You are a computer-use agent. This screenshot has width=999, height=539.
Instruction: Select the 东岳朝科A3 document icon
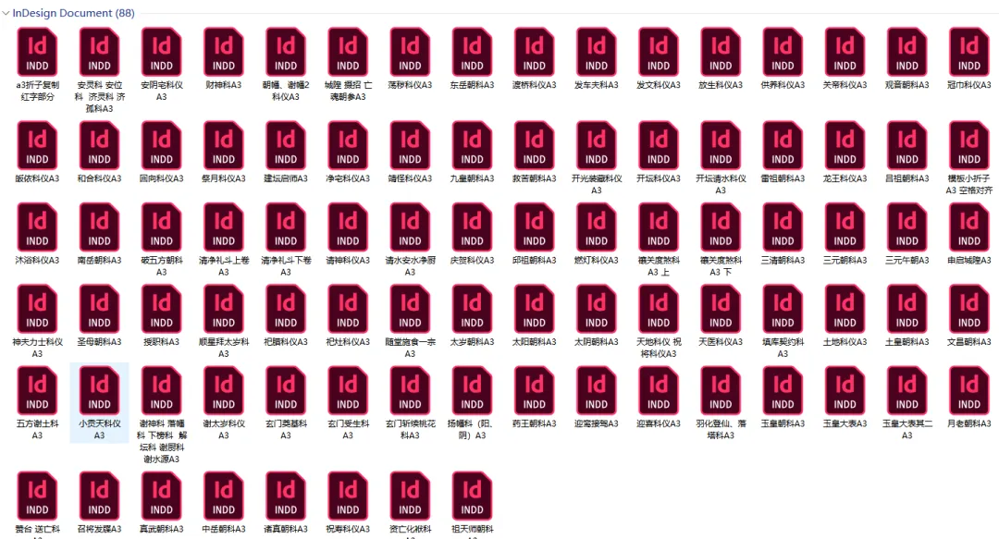click(472, 52)
